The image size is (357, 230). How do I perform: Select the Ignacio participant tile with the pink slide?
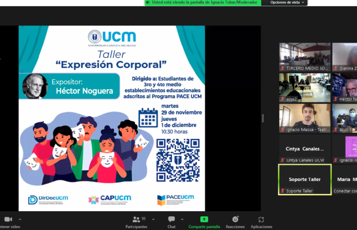point(345,149)
